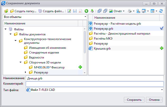Click the Наименование field with Днище.grb
The height and width of the screenshot is (107, 167).
pos(95,78)
